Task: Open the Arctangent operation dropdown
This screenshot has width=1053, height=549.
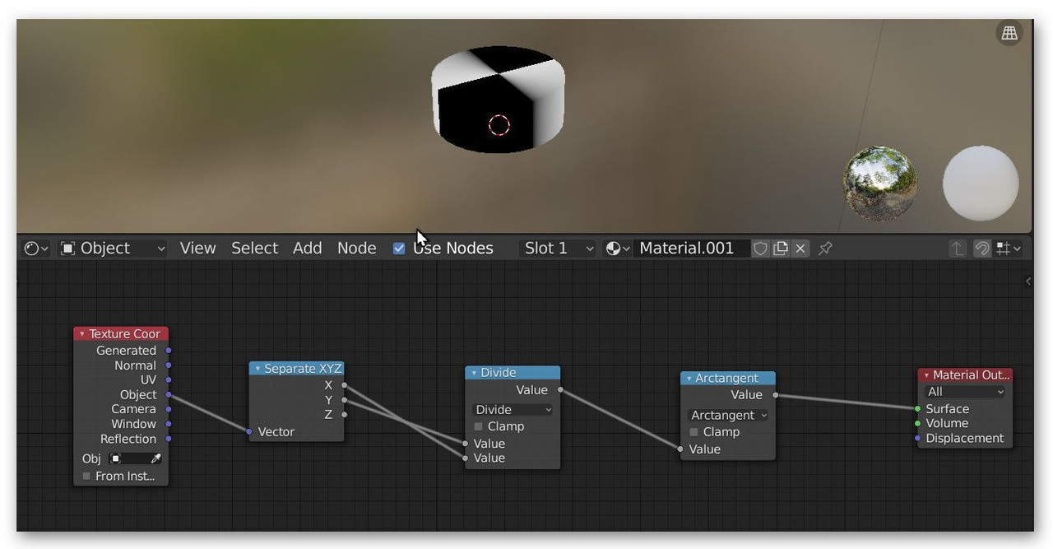Action: (728, 416)
